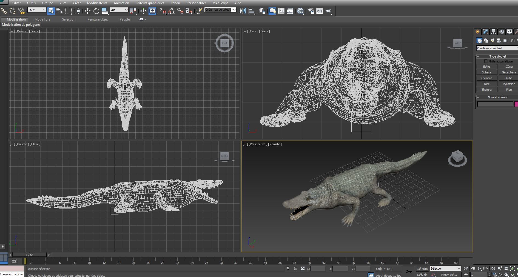Viewport: 518px width, 277px height.
Task: Click the object name input field
Action: (495, 104)
